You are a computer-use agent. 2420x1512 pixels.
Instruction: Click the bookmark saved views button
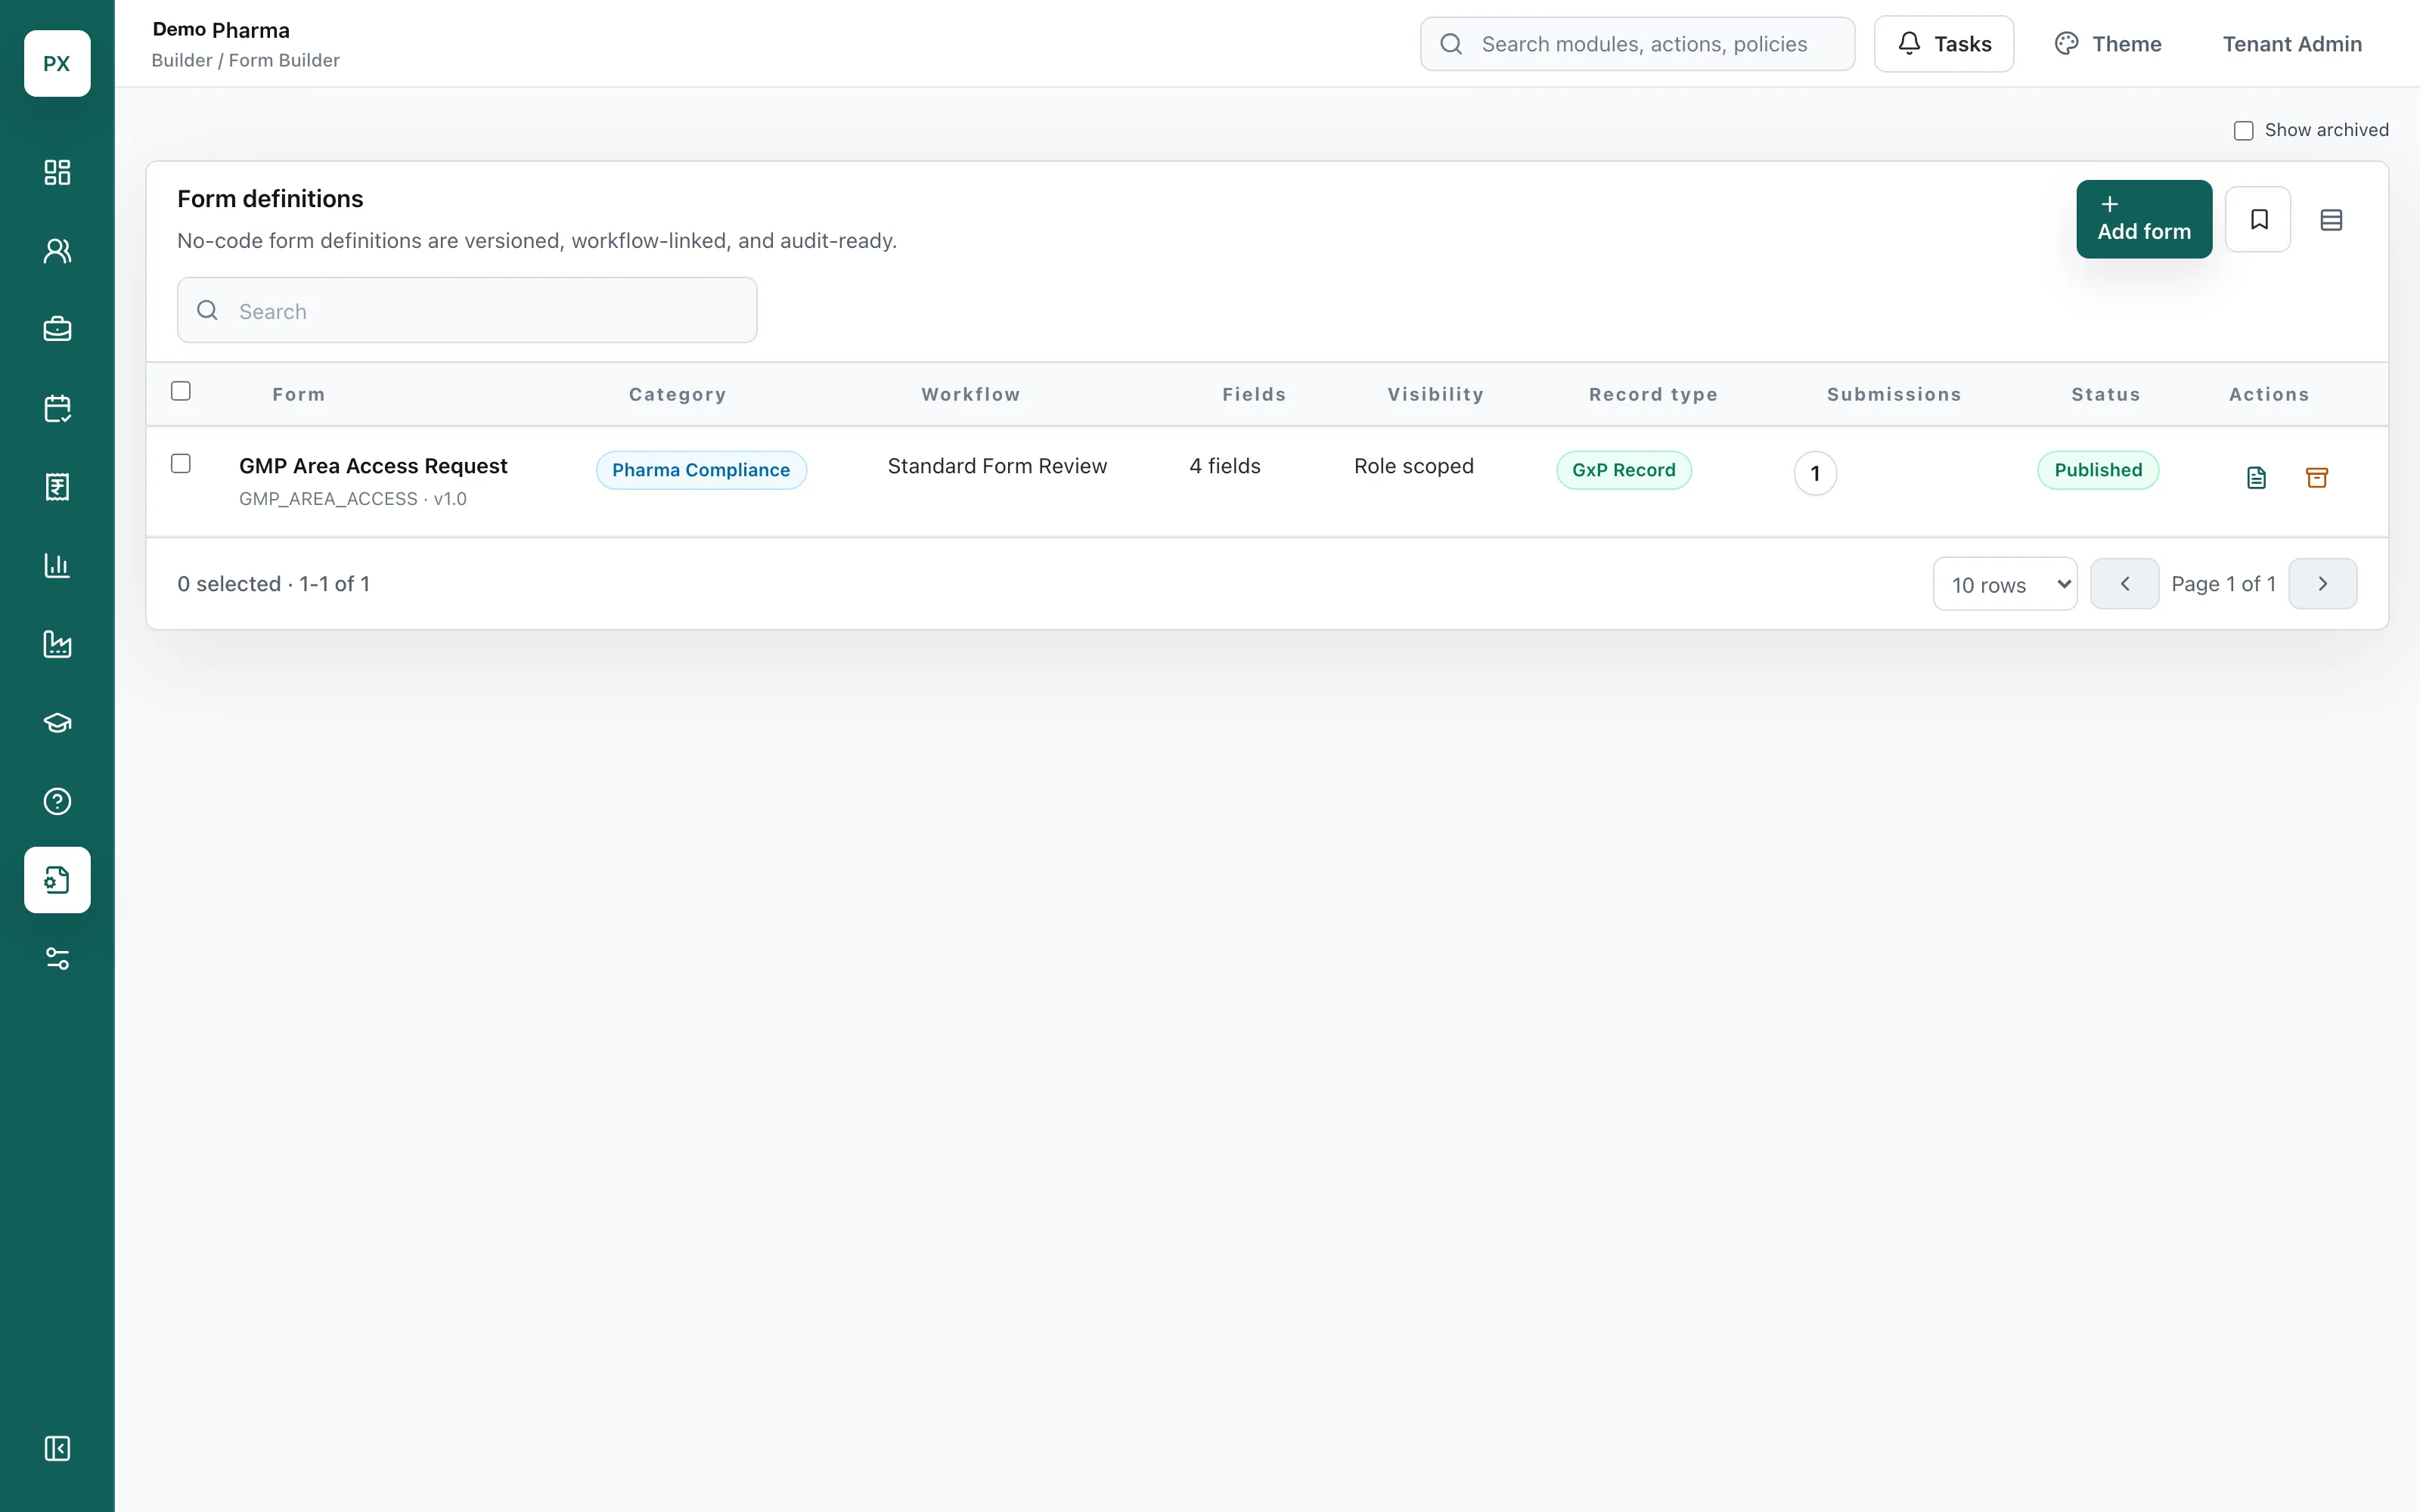click(x=2258, y=219)
